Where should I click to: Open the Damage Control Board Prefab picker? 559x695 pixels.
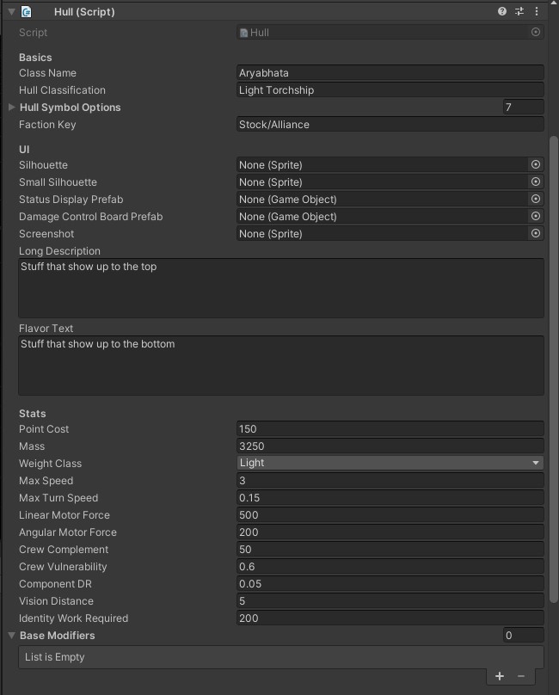point(536,217)
